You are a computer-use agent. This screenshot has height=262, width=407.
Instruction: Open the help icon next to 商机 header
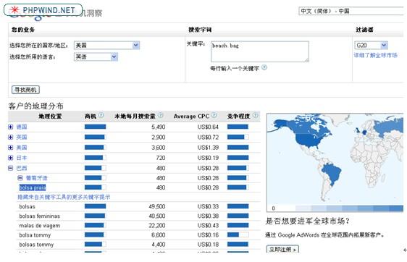(x=101, y=115)
